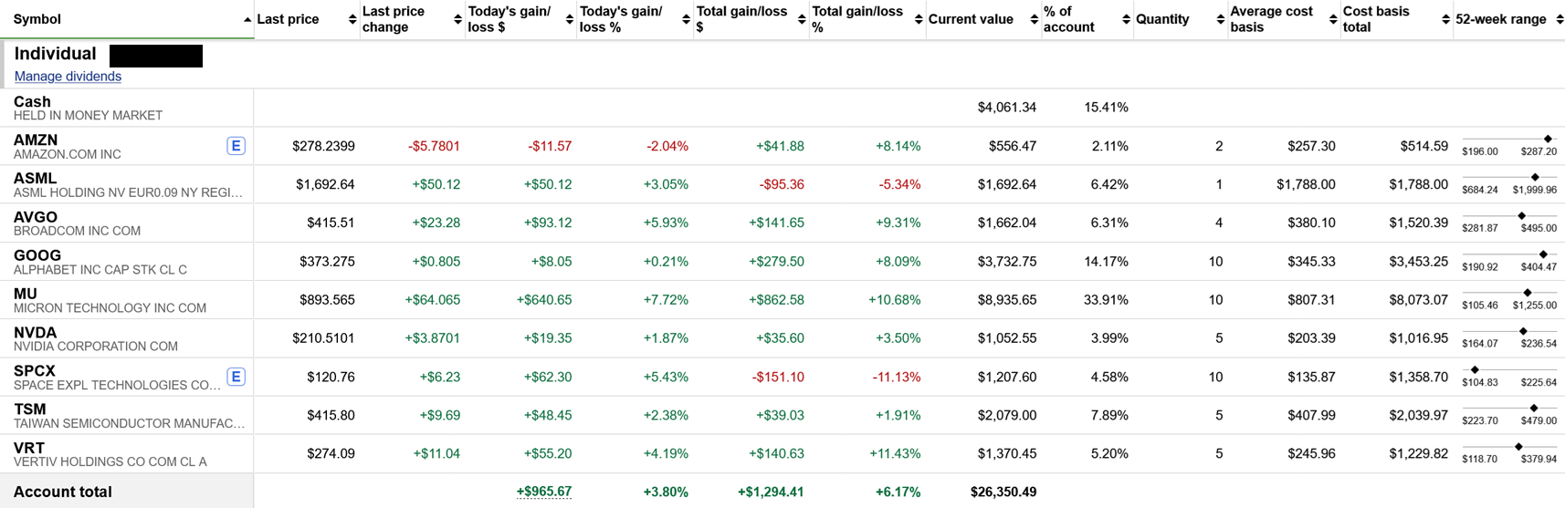Sort by Today's gain/loss % header
Viewport: 1565px width, 508px height.
[x=621, y=19]
